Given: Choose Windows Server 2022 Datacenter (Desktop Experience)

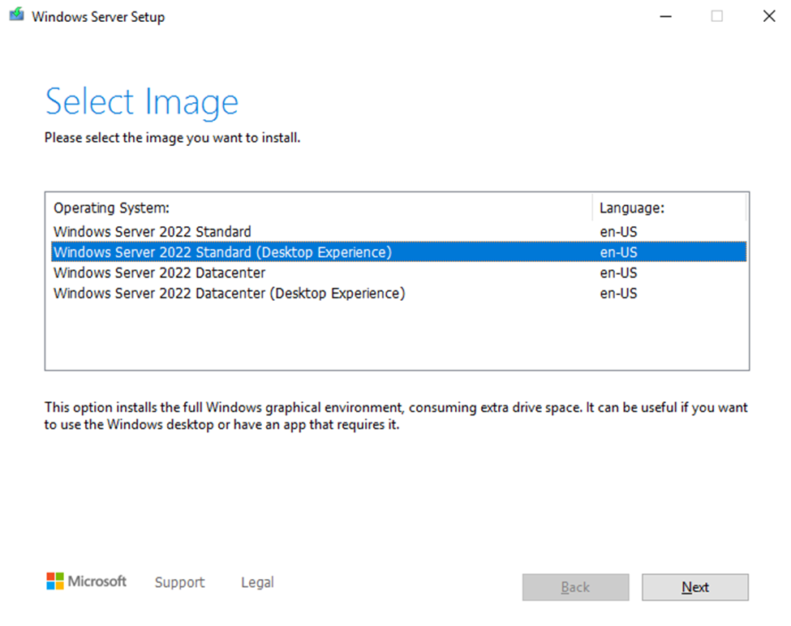Looking at the screenshot, I should [x=398, y=294].
